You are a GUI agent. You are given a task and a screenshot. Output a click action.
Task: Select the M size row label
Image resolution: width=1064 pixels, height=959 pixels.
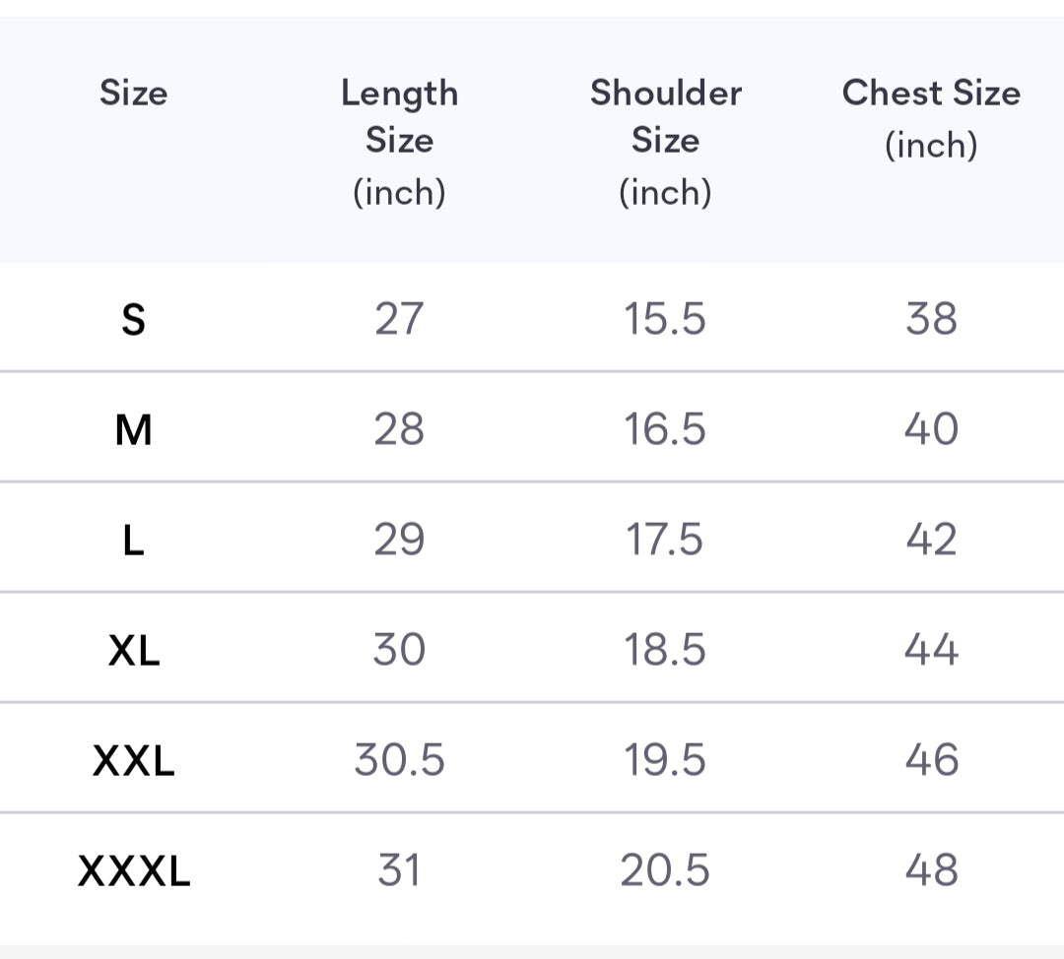pos(133,429)
